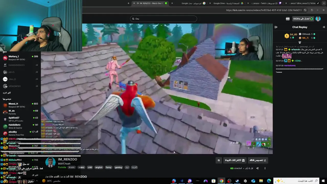Open the user profile avatar in Kick header

point(318,19)
